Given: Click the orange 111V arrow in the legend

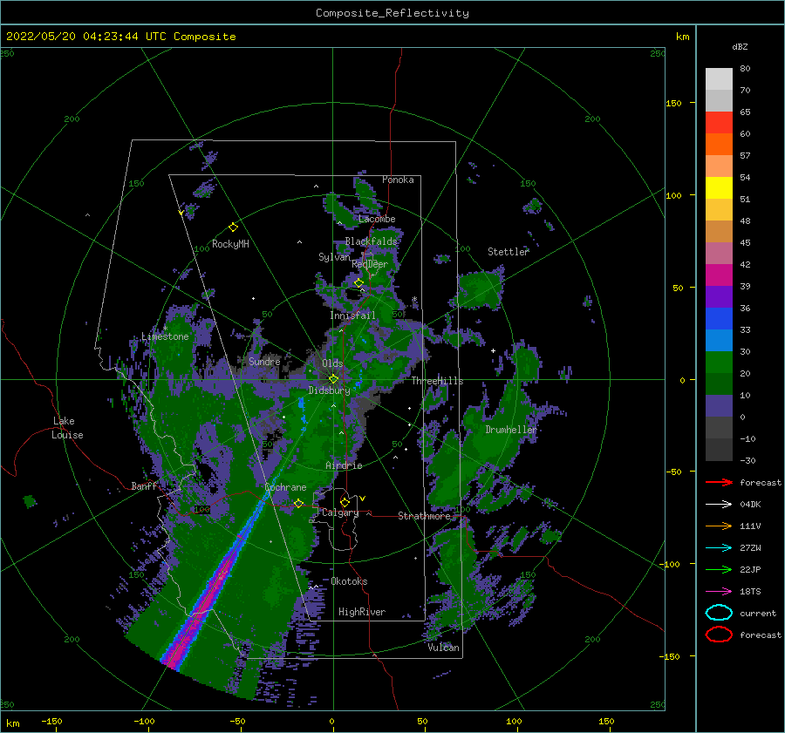Looking at the screenshot, I should click(x=719, y=526).
